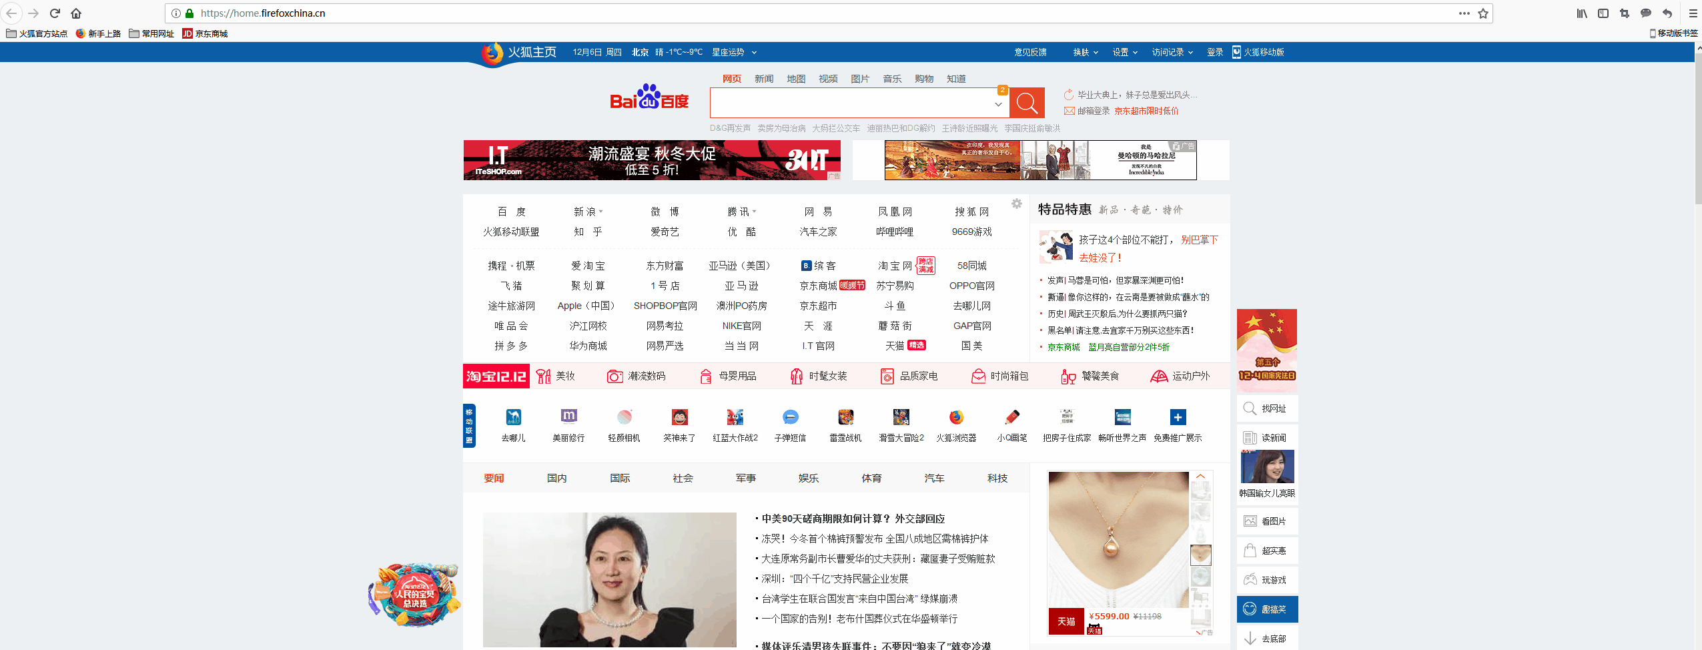Click the 登录 link
The image size is (1702, 650).
point(1215,52)
